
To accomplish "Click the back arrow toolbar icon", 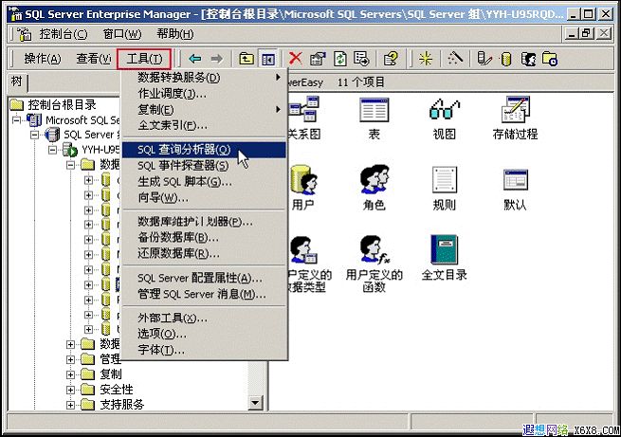I will 195,59.
